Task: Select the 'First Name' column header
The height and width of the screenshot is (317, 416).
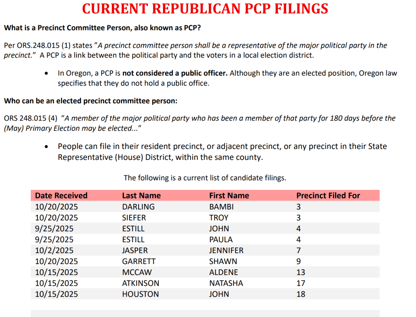Action: 229,195
